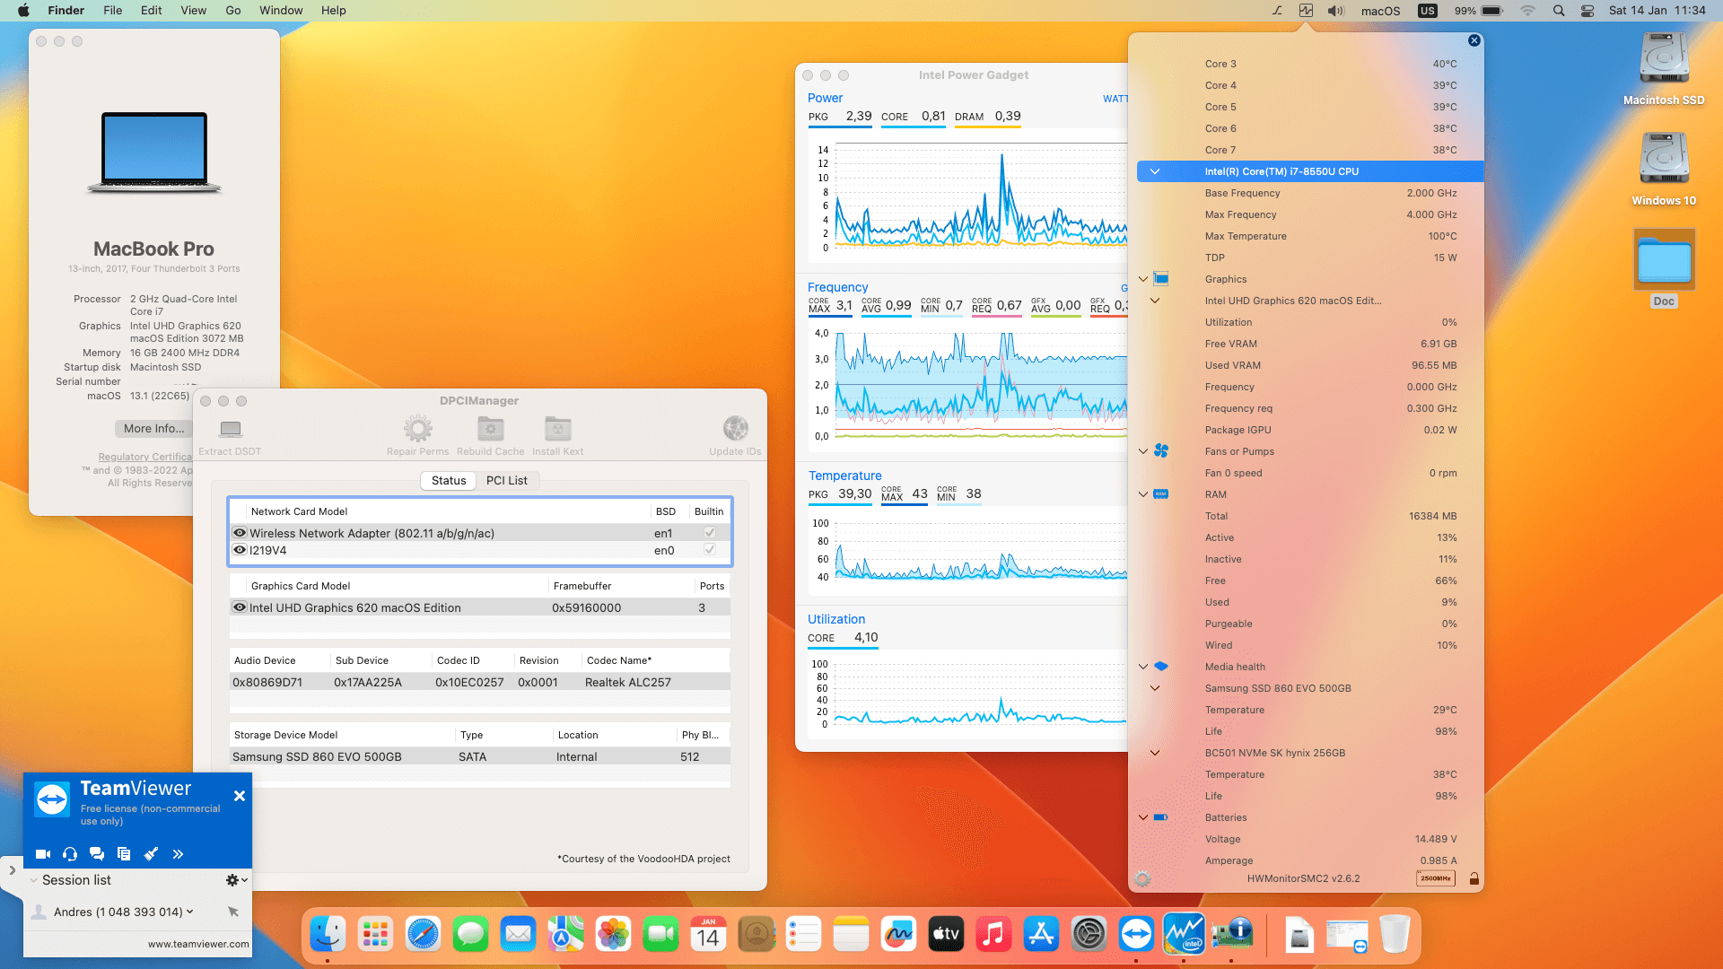
Task: Click Install Kext toolbar icon
Action: [558, 429]
